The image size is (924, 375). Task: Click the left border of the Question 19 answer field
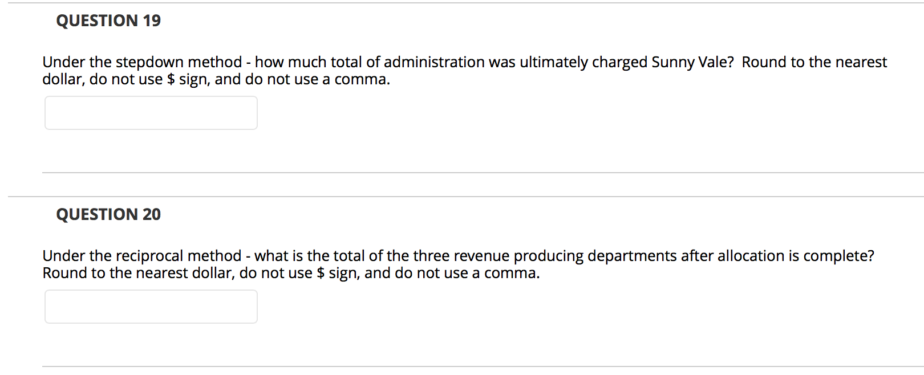click(44, 113)
